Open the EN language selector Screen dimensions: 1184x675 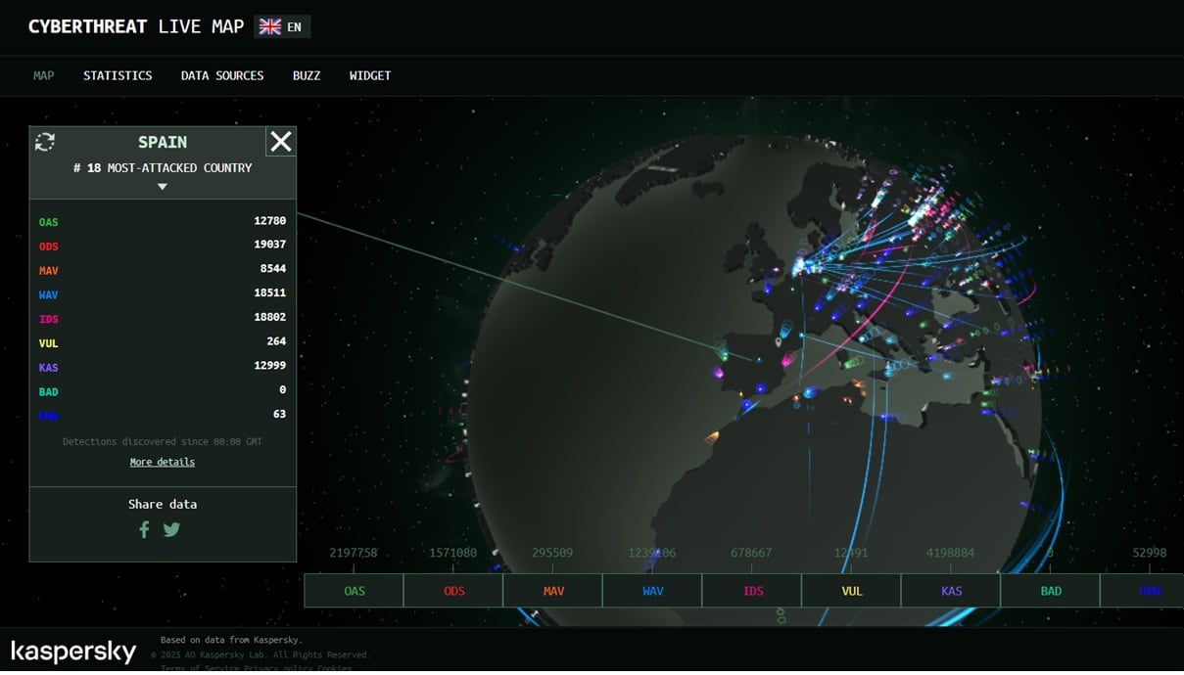click(294, 26)
